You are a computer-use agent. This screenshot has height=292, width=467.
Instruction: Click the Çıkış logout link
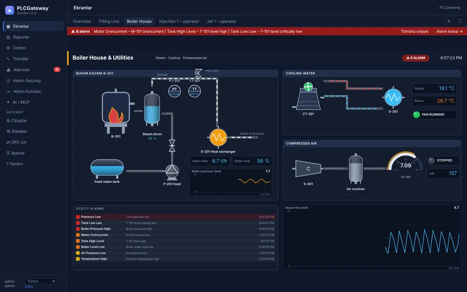tap(29, 286)
